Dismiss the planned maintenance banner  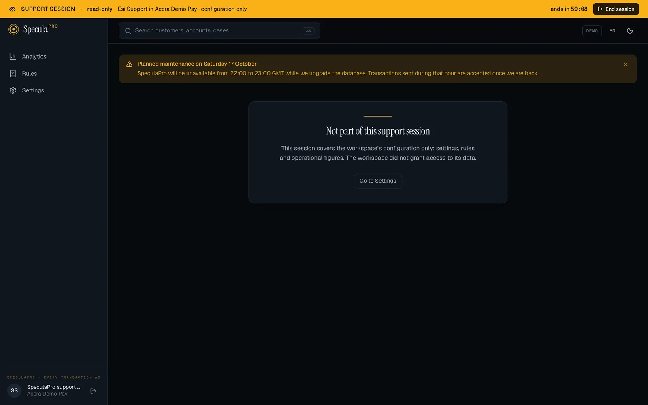625,64
